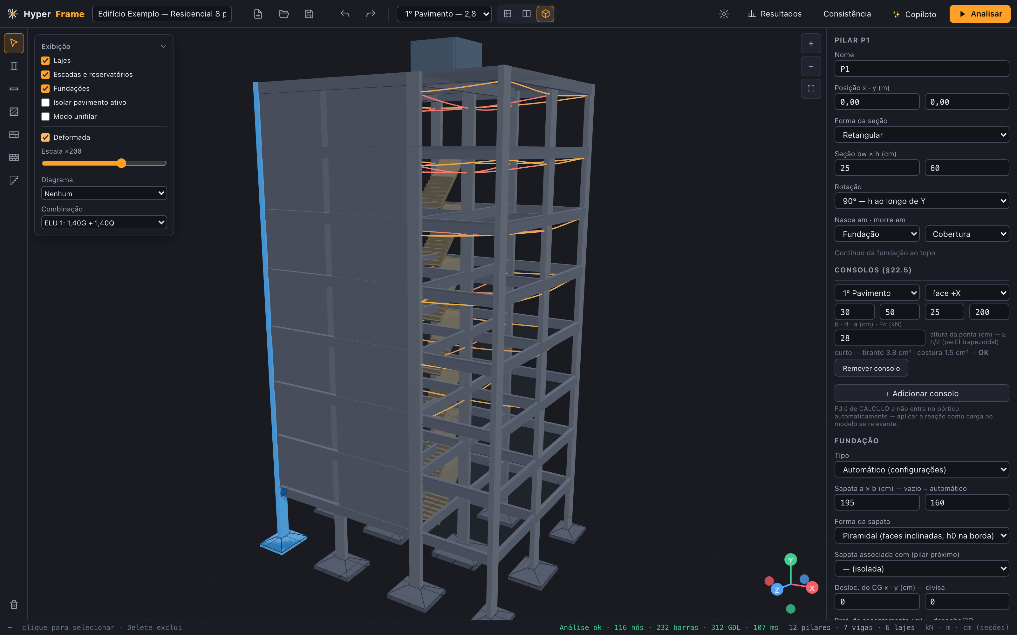The width and height of the screenshot is (1017, 635).
Task: Open the Forma da sapata dropdown
Action: 922,536
